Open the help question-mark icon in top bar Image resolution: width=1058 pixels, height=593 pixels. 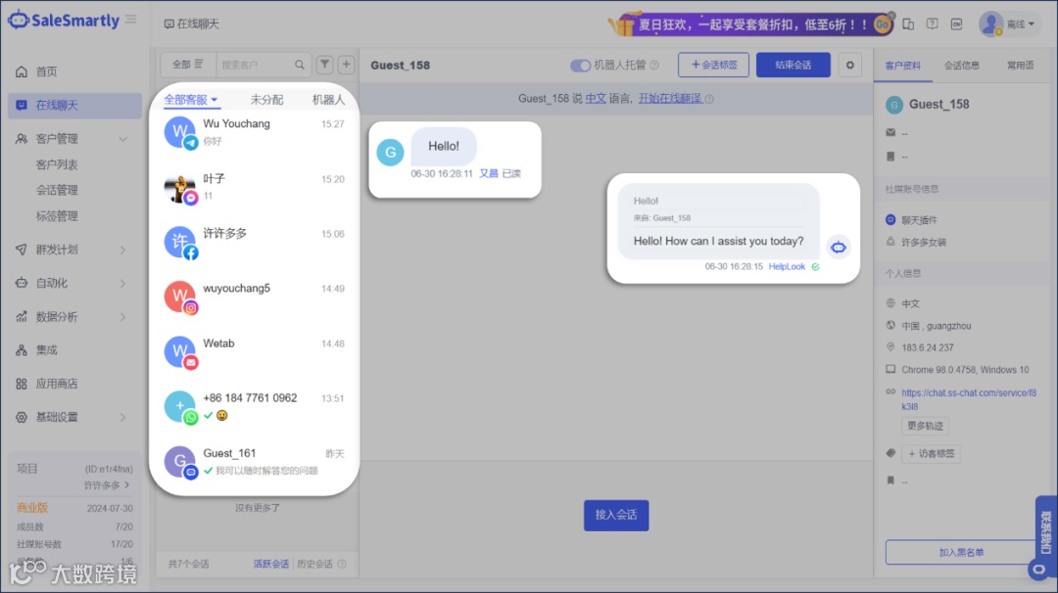[x=933, y=22]
